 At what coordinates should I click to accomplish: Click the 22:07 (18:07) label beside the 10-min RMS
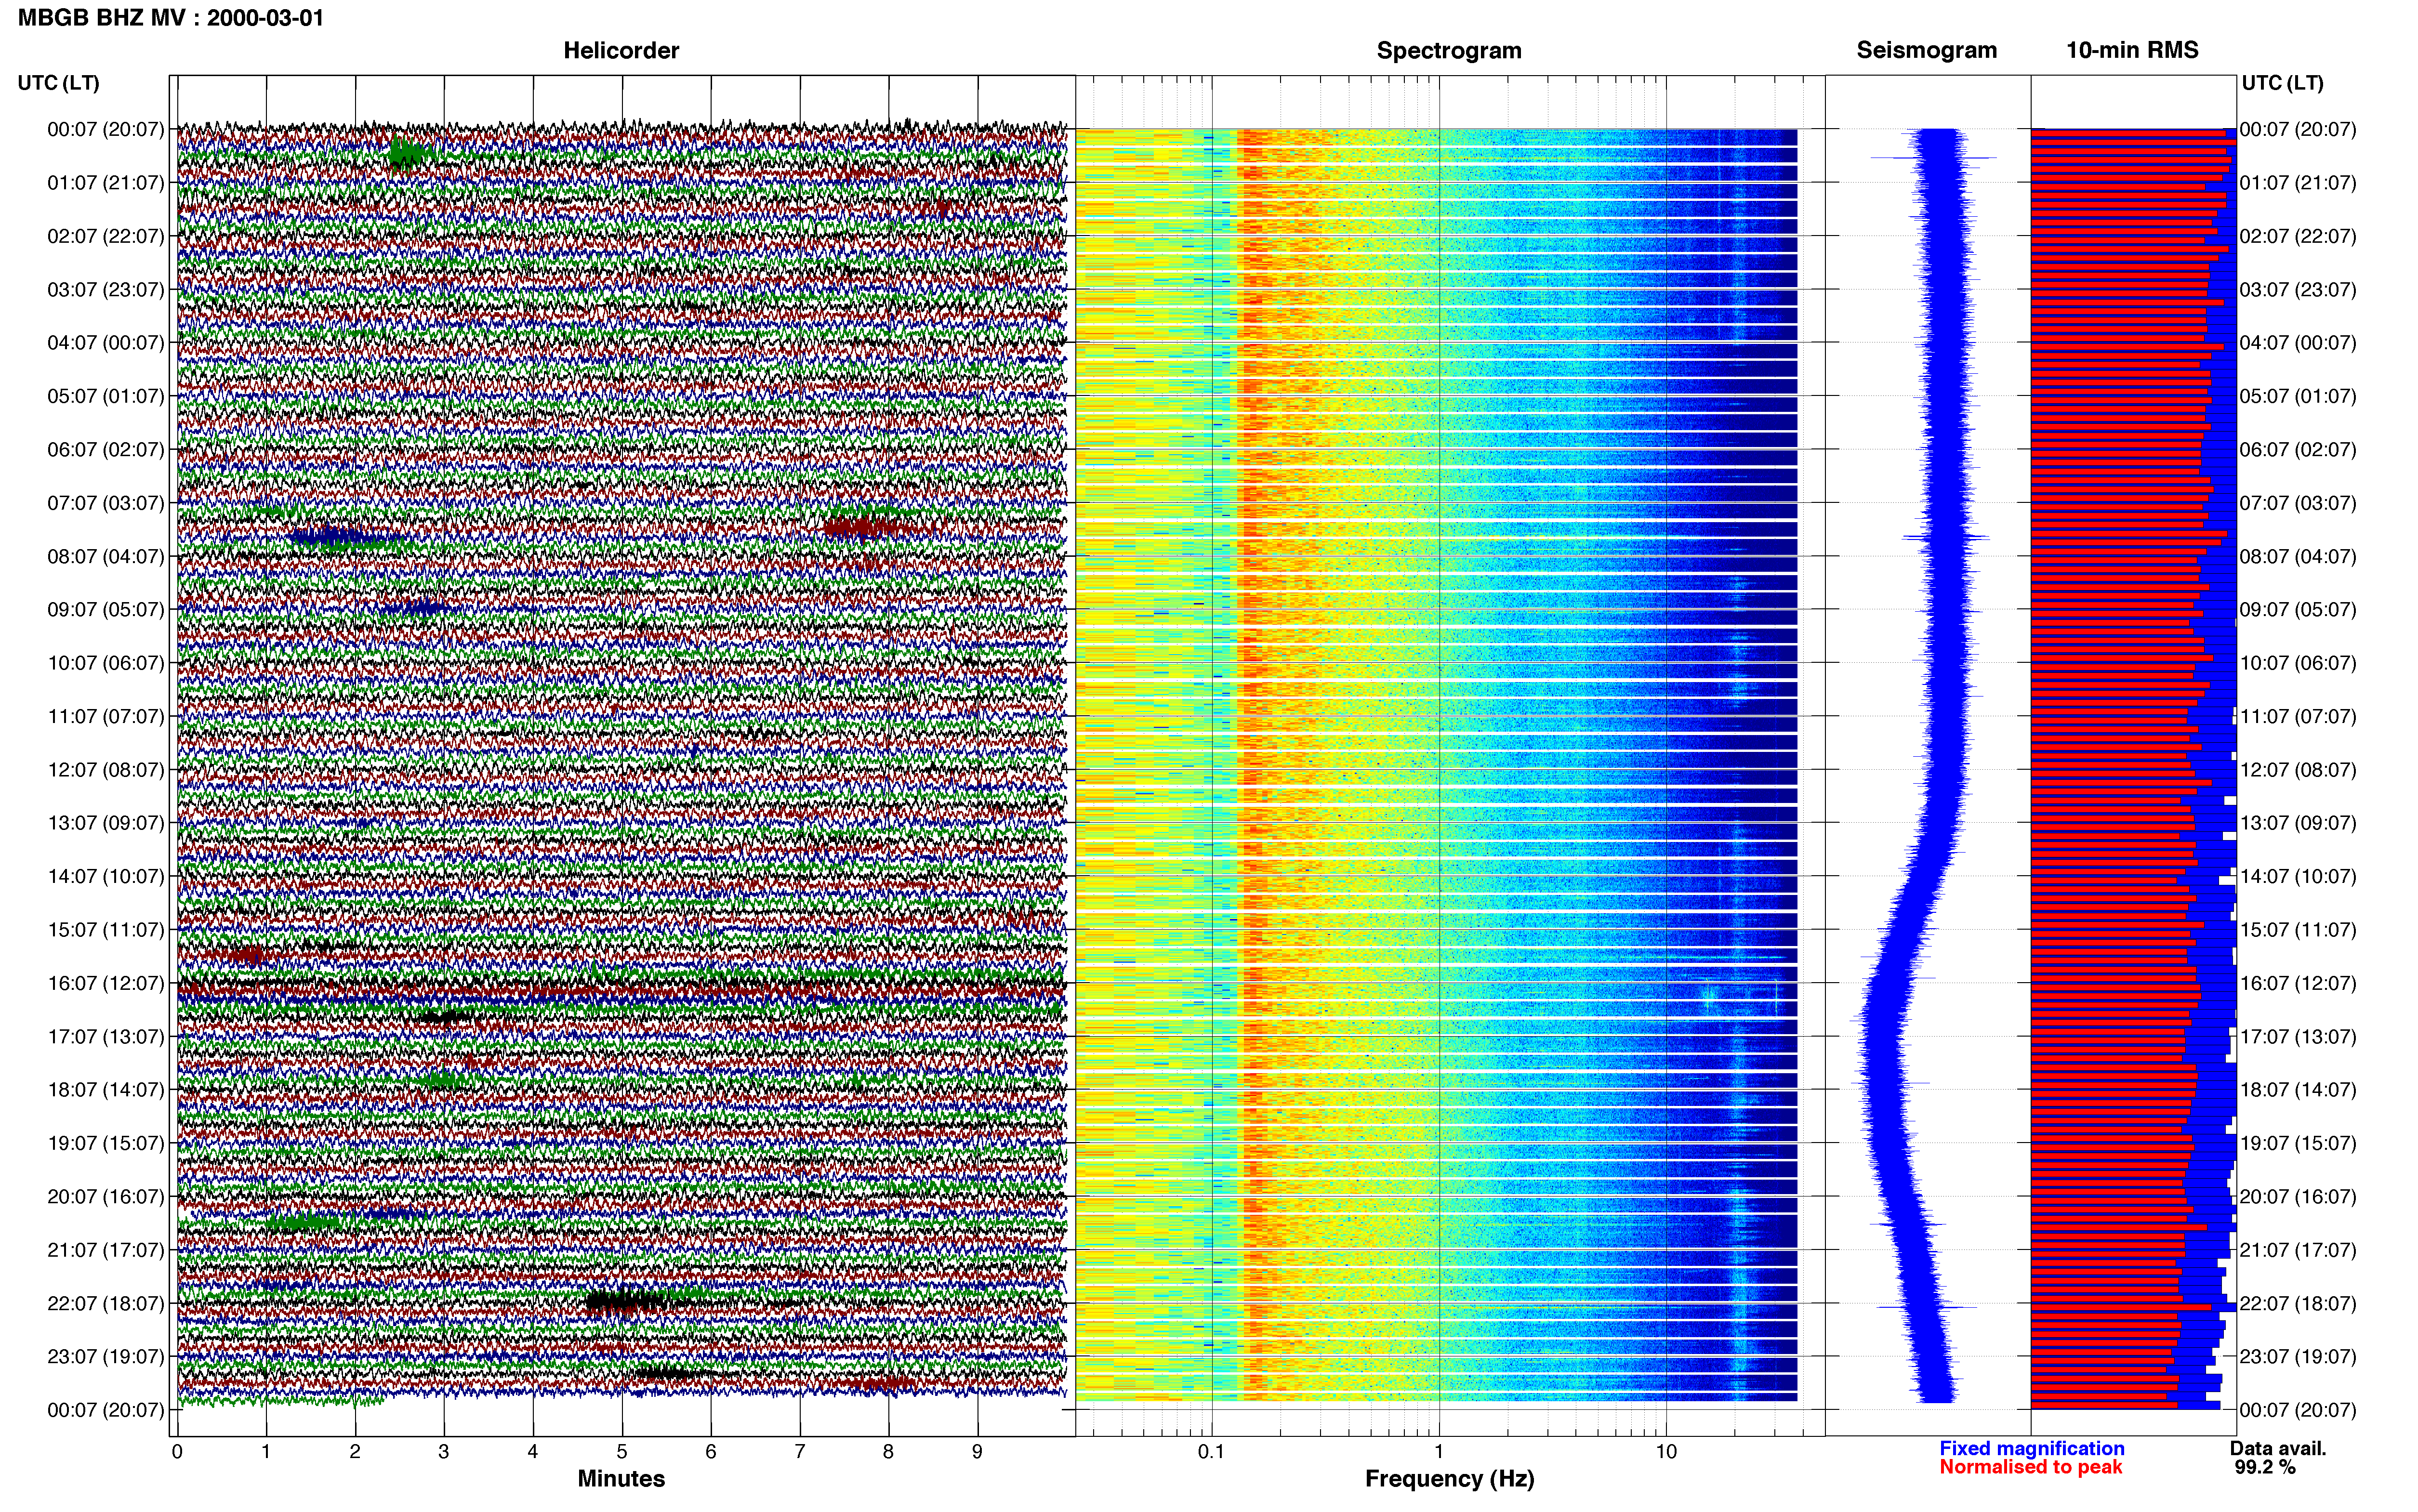2298,1303
